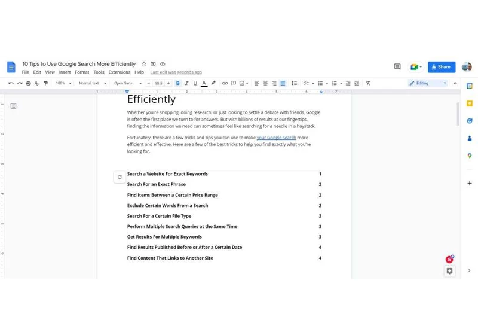This screenshot has height=335, width=478.
Task: Open the Open Sans font dropdown
Action: (128, 83)
